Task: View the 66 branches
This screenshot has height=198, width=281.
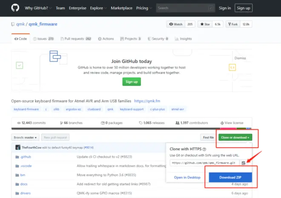Action: (x=72, y=123)
